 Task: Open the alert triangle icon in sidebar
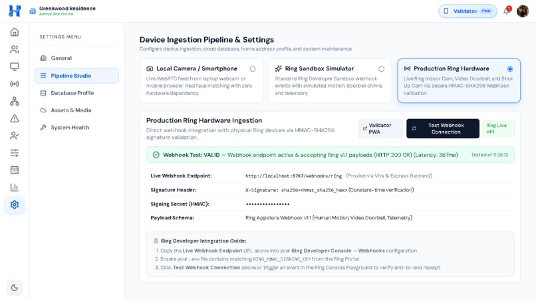[x=15, y=118]
